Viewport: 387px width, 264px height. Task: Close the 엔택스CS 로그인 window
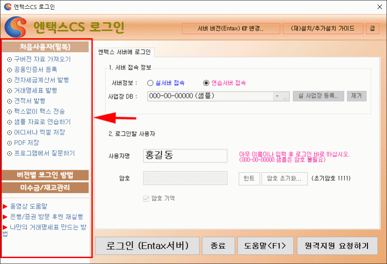click(380, 7)
